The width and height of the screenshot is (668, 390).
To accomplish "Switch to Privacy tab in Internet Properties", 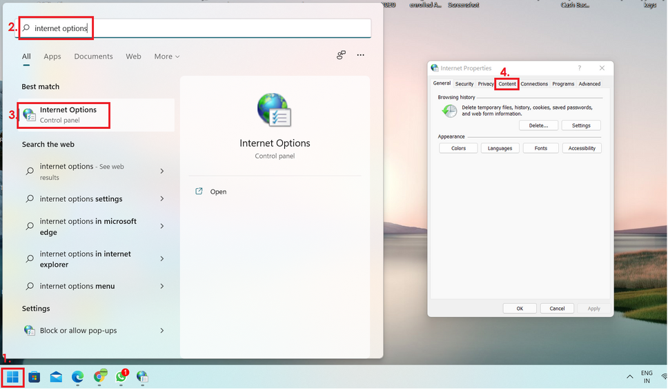I will [486, 84].
